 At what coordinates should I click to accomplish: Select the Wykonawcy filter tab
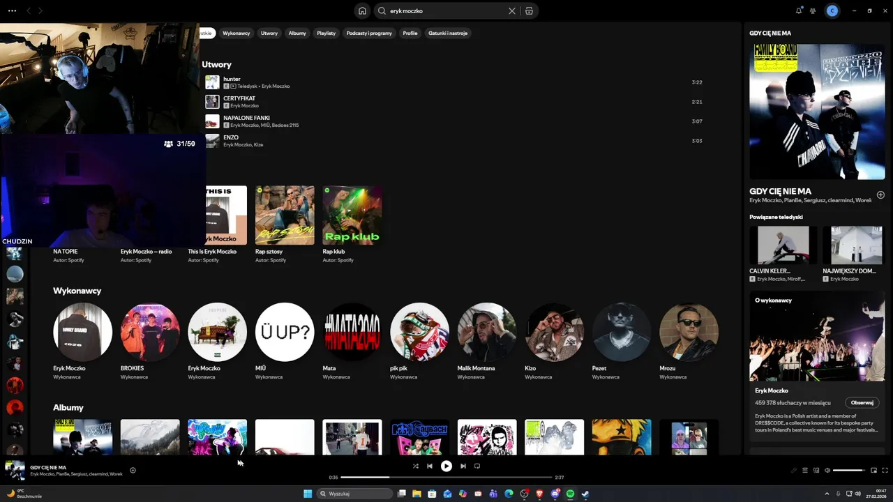[x=237, y=33]
